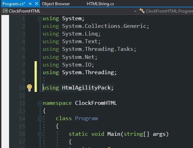Collapse the using directives block

tap(40, 19)
